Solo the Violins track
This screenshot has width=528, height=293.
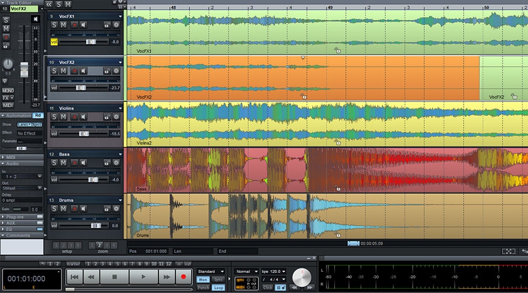pos(54,116)
